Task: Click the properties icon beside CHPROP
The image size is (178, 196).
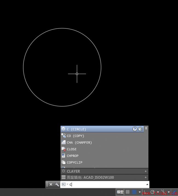Action: coord(63,156)
